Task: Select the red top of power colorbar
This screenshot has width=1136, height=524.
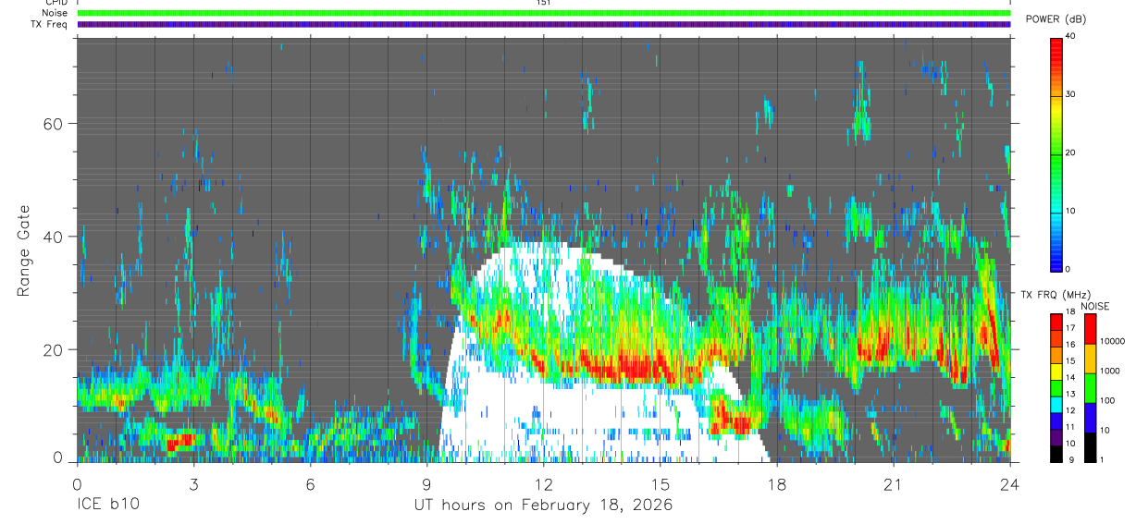Action: point(1056,43)
